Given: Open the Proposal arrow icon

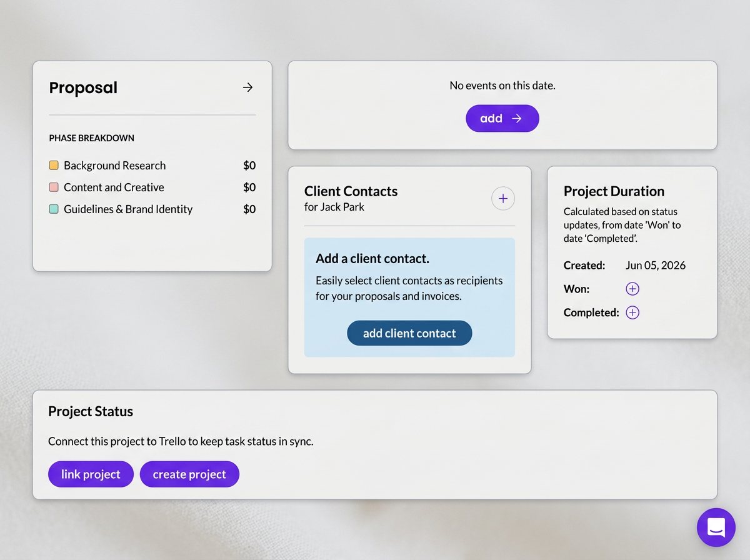Looking at the screenshot, I should coord(248,87).
